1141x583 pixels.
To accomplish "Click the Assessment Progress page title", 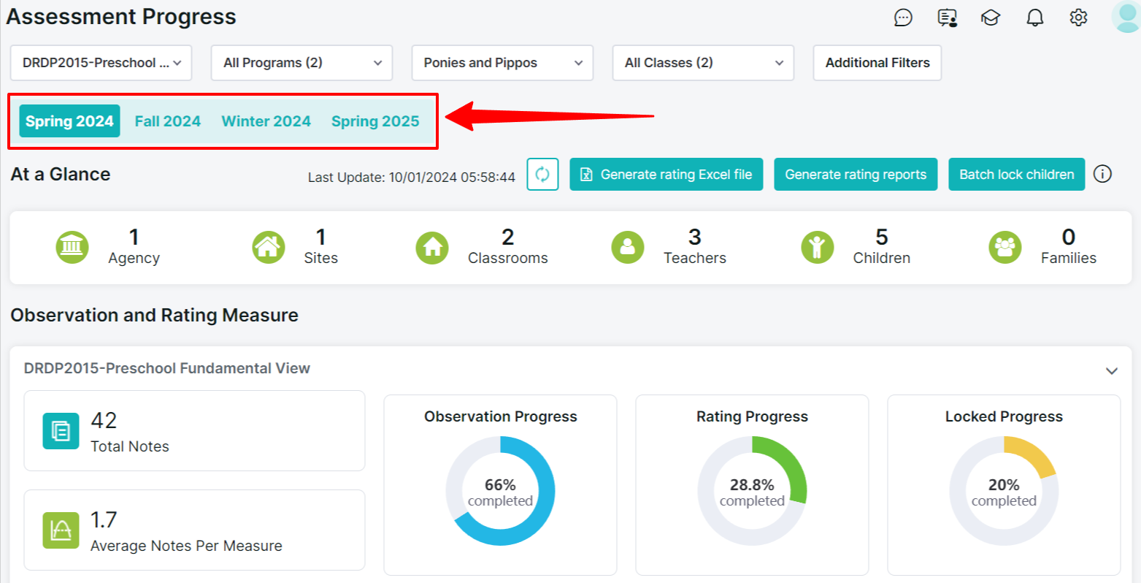I will (x=121, y=17).
